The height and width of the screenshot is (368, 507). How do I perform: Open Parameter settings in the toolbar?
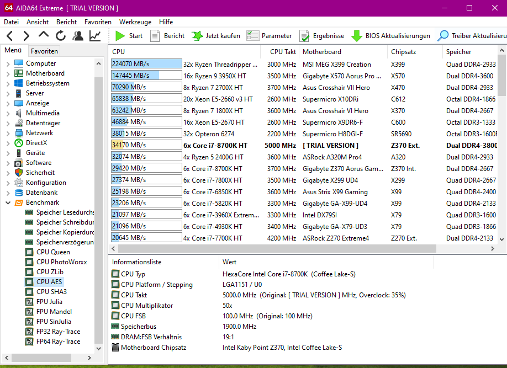click(x=269, y=35)
